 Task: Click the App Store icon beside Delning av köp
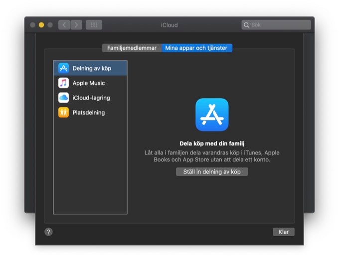tap(63, 68)
